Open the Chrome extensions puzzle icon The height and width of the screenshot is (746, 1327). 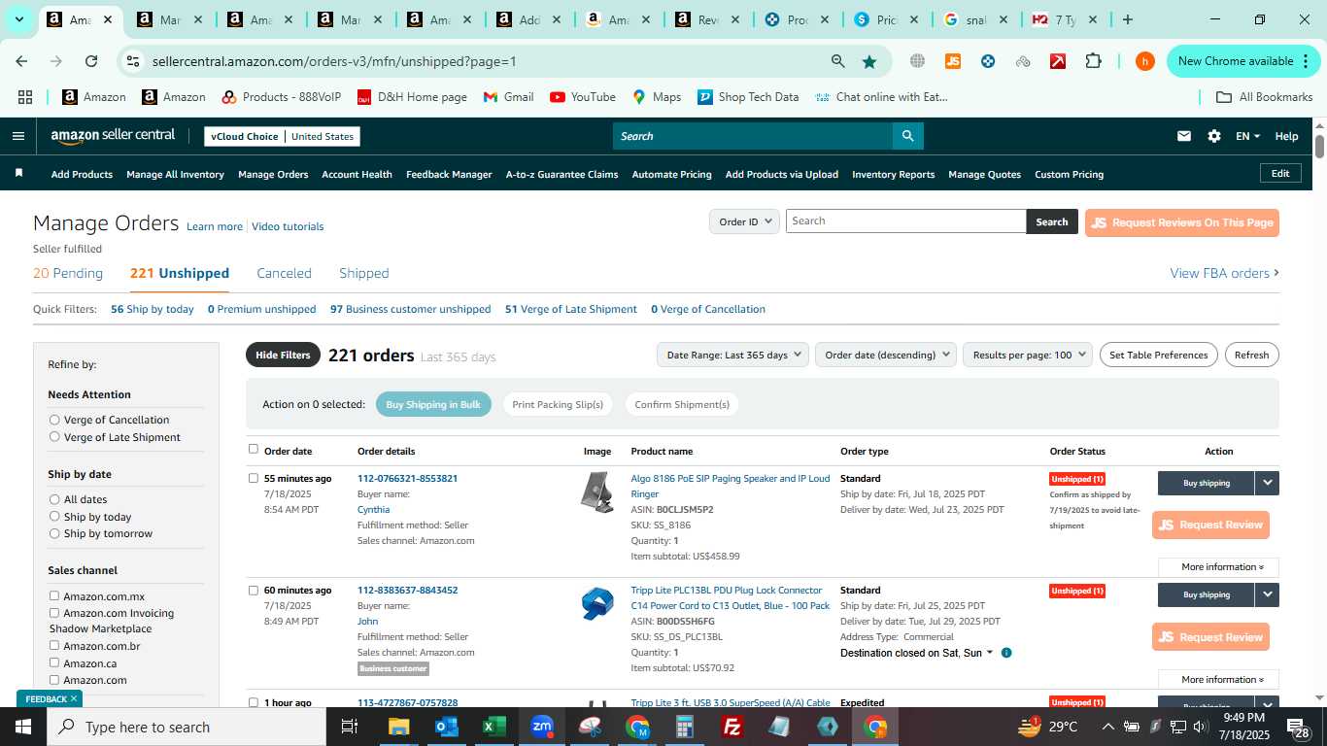point(1093,61)
